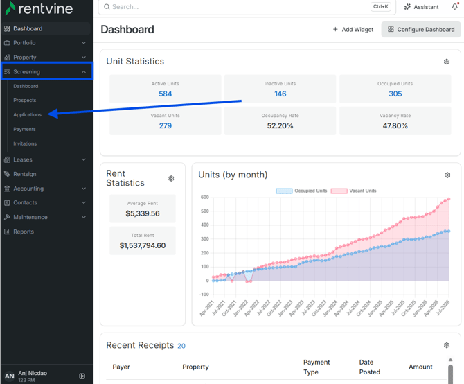Viewport: 464px width, 384px height.
Task: Open the Unit Statistics gear settings
Action: pyautogui.click(x=447, y=62)
